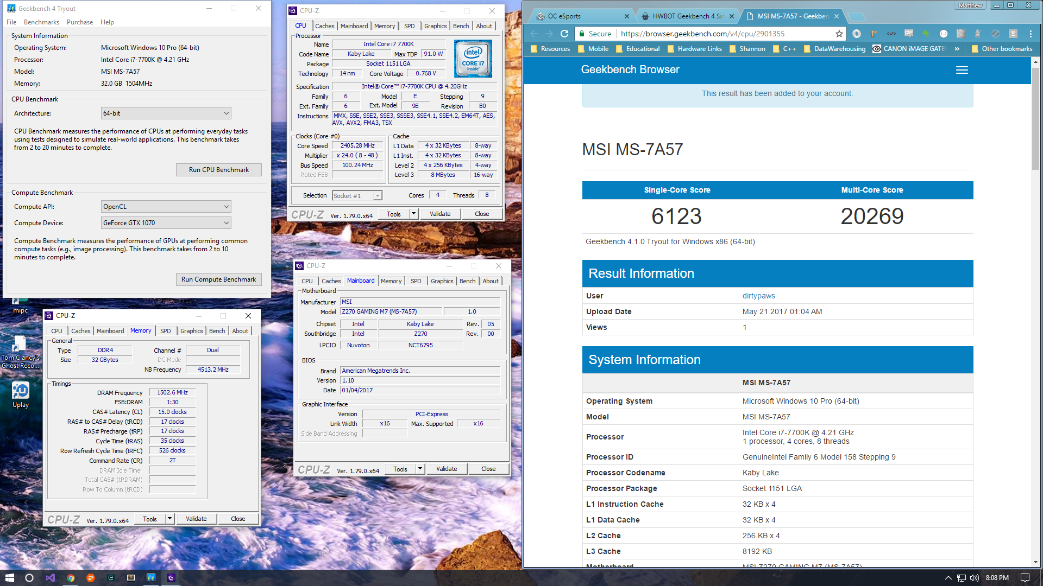This screenshot has height=586, width=1043.
Task: Click the green secure lock icon
Action: click(582, 34)
